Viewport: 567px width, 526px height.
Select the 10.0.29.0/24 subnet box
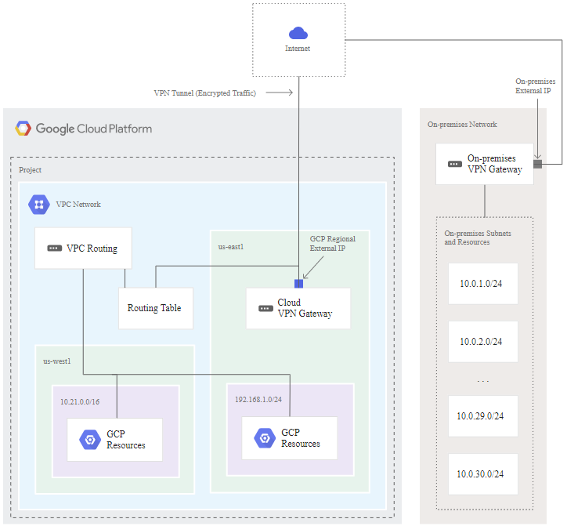(483, 416)
